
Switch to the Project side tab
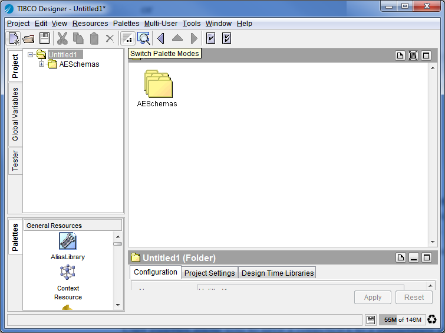click(15, 66)
